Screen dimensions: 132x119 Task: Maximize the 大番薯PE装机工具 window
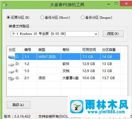(116, 4)
